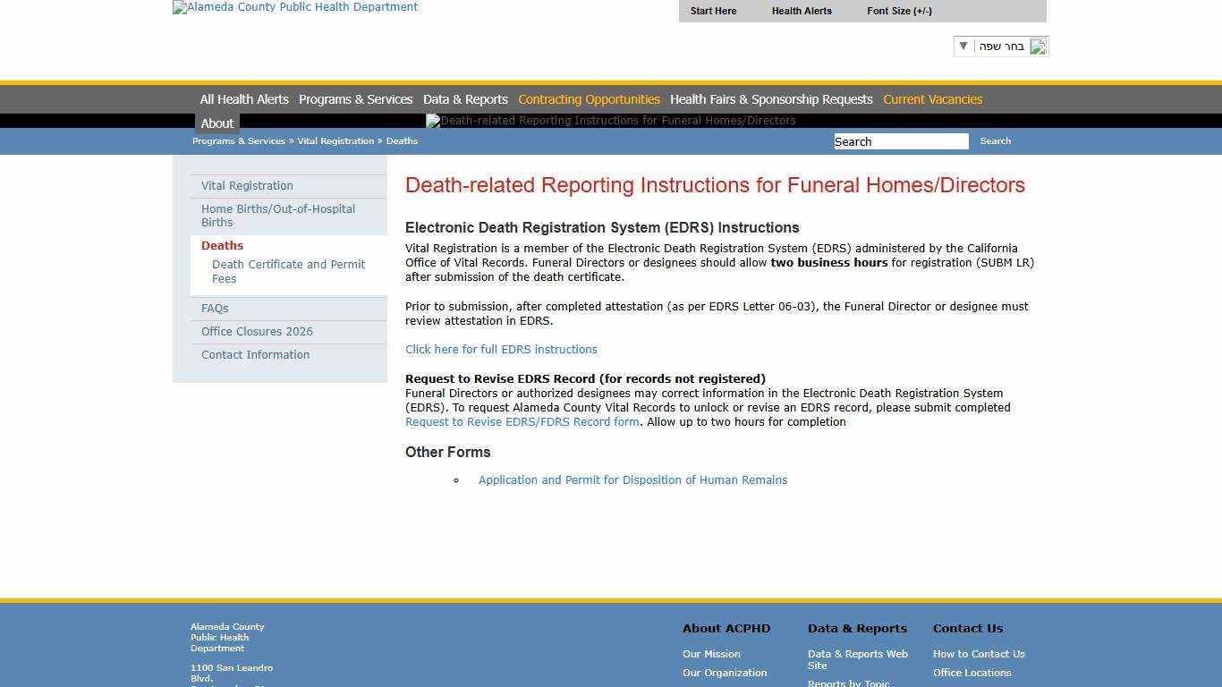Select Death Certificate and Permit Fees
This screenshot has height=687, width=1222.
(288, 271)
